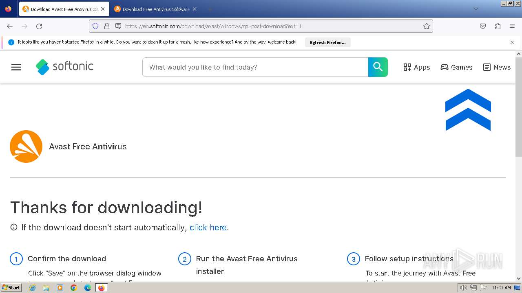Click the Firefox View icon
This screenshot has width=522, height=293.
tap(8, 9)
